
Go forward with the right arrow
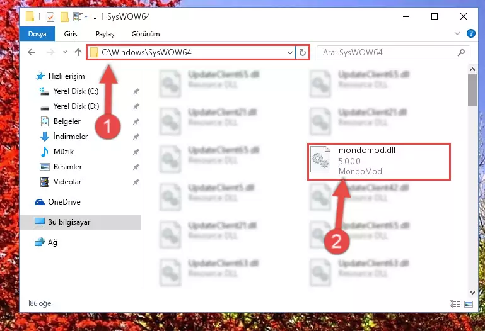[50, 52]
